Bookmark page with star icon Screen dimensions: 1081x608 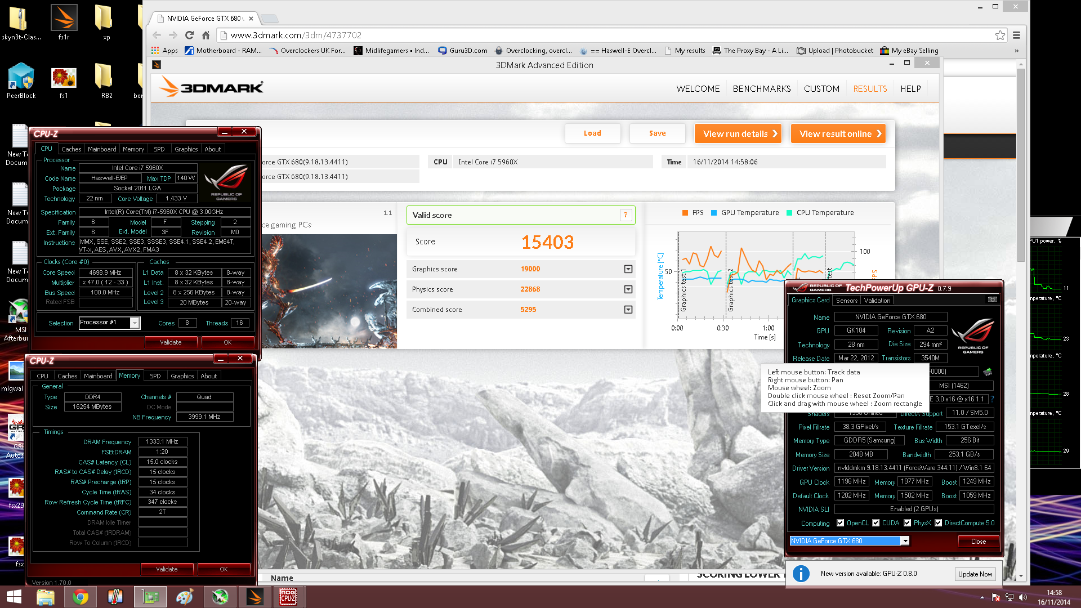point(1000,35)
